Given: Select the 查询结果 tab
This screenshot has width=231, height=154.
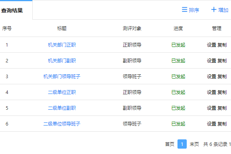Looking at the screenshot, I should 12,10.
